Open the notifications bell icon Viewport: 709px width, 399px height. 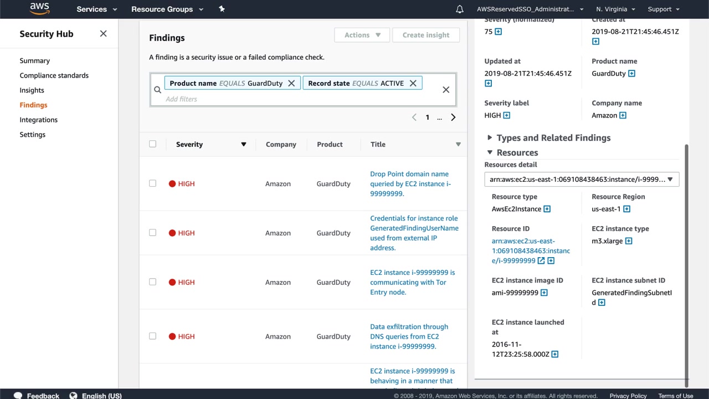point(460,9)
